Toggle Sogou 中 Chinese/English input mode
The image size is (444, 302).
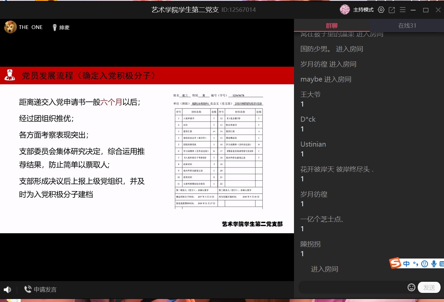[407, 264]
